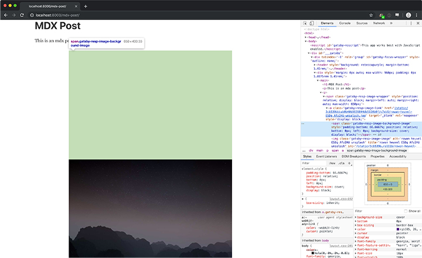The image size is (422, 258).
Task: Select 'main' in the DOM breadcrumb
Action: coord(319,151)
